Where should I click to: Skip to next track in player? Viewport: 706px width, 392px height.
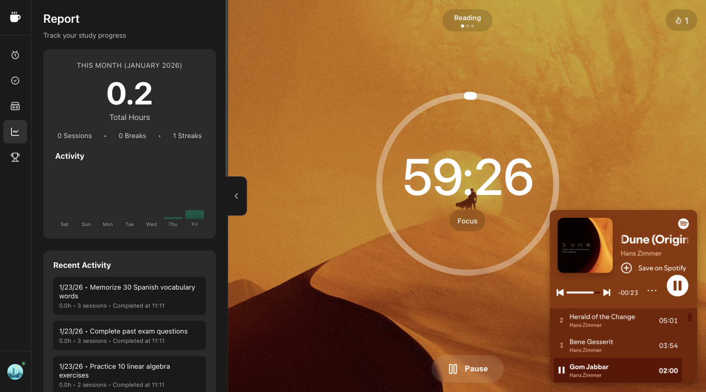click(607, 293)
